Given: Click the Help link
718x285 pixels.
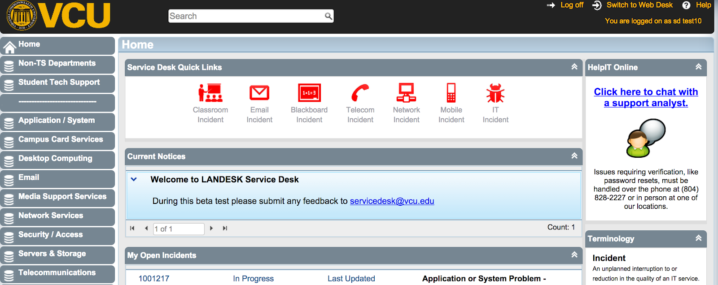Looking at the screenshot, I should [703, 5].
